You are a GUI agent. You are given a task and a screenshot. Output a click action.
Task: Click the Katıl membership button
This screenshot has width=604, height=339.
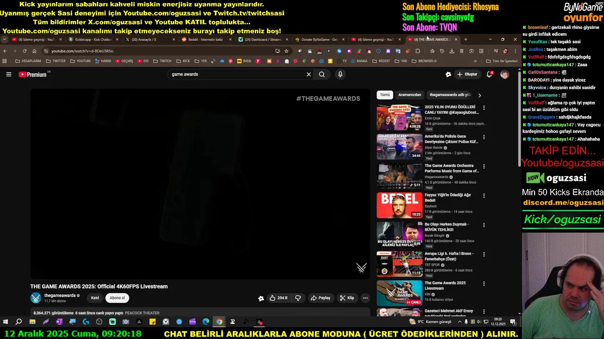coord(95,298)
